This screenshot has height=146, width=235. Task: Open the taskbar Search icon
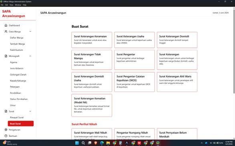tap(83, 143)
